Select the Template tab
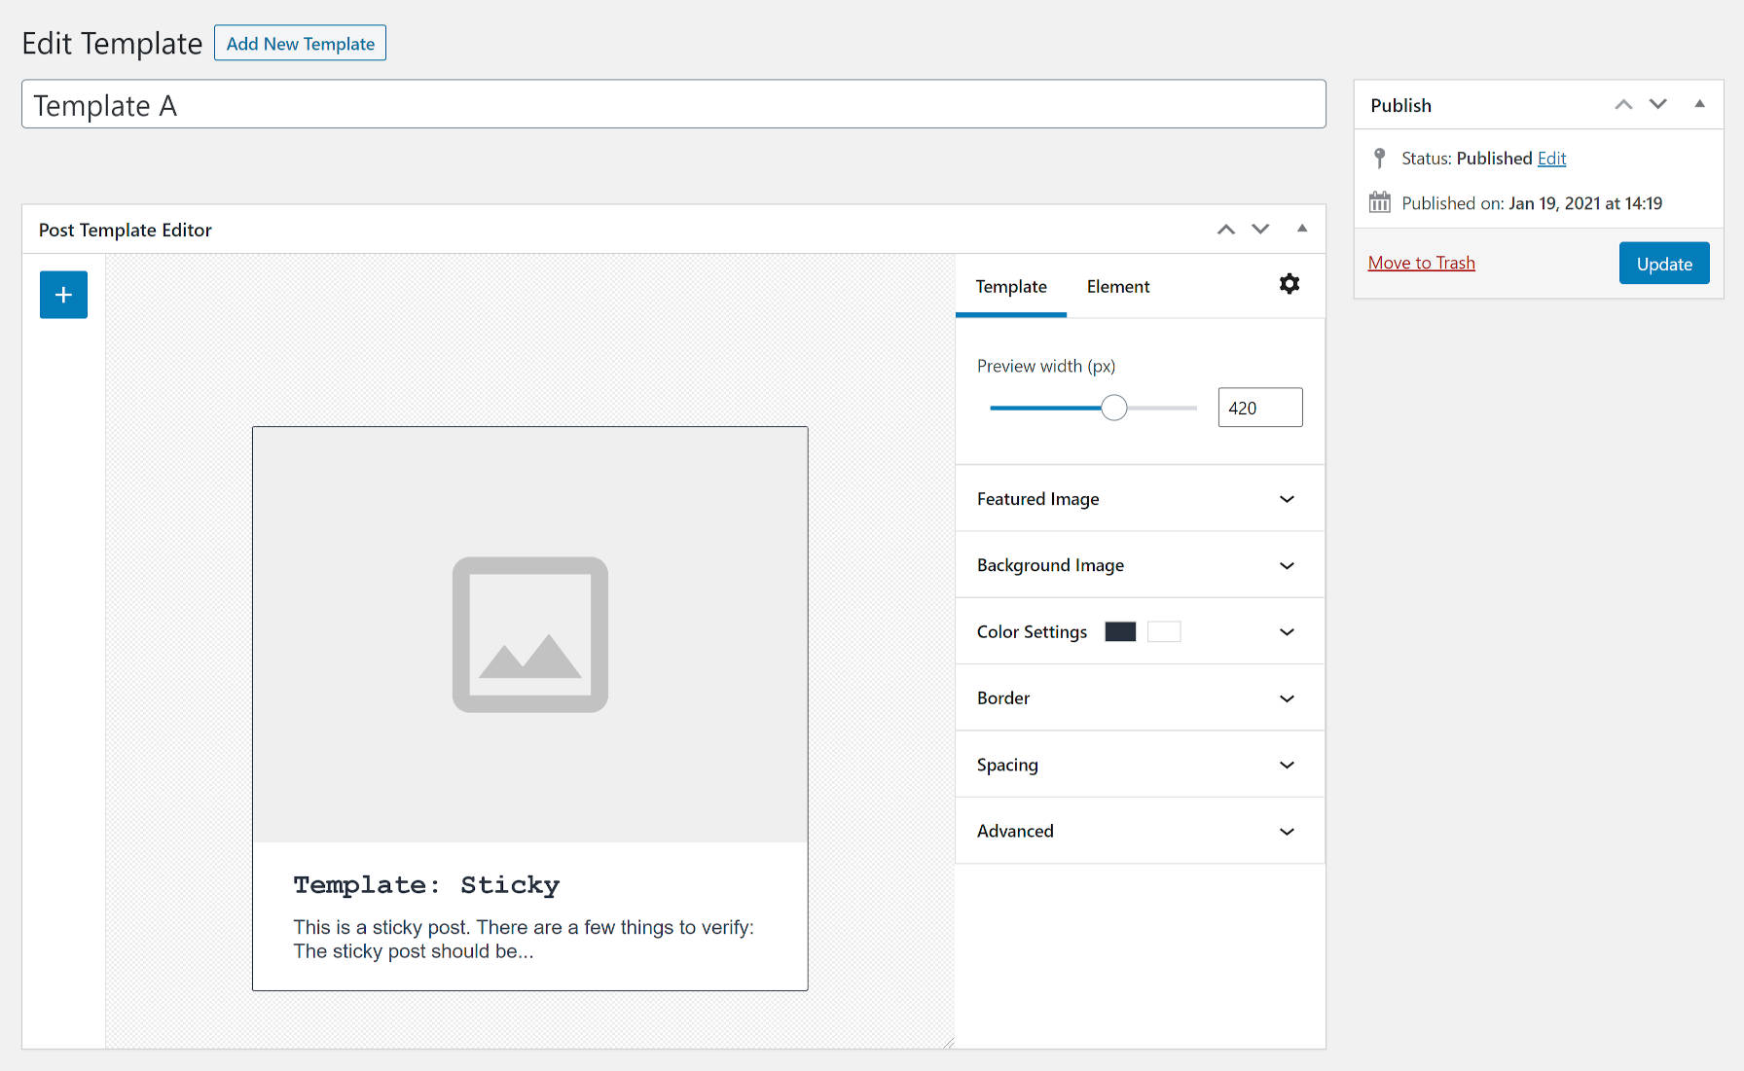Viewport: 1744px width, 1071px height. tap(1011, 286)
